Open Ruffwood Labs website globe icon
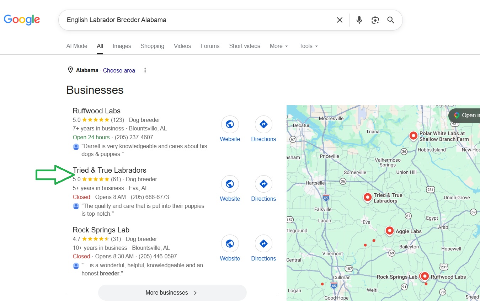 230,124
